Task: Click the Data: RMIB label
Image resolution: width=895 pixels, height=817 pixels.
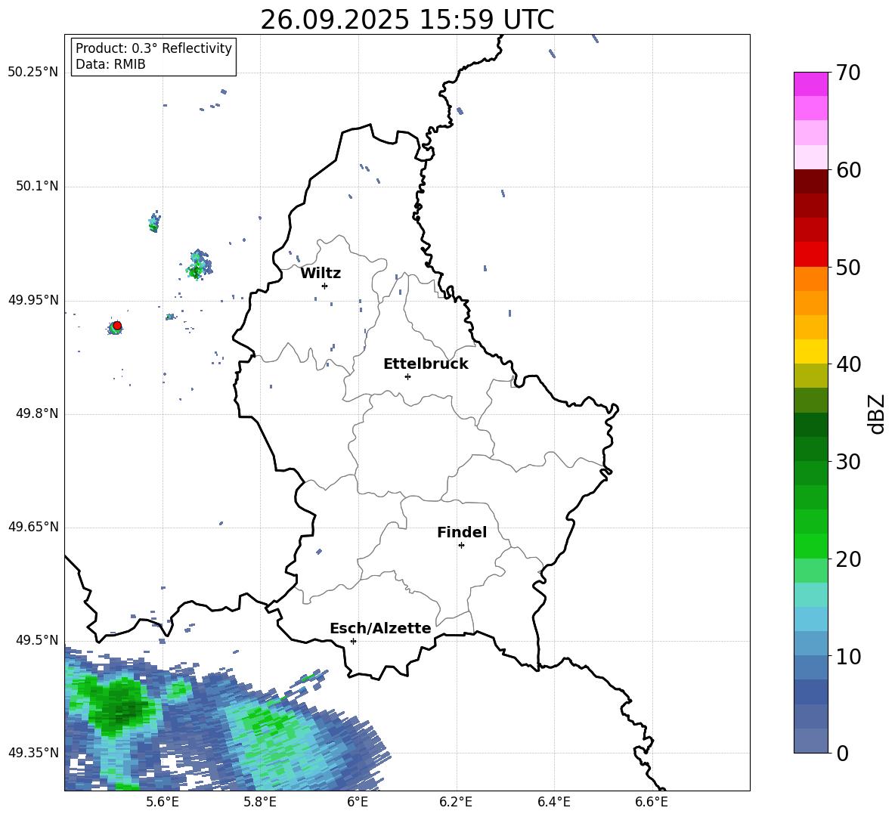Action: click(x=110, y=64)
